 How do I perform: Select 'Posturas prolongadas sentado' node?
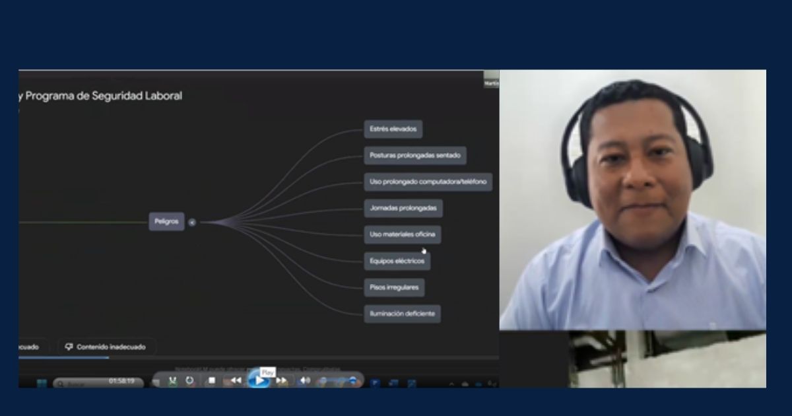coord(414,156)
